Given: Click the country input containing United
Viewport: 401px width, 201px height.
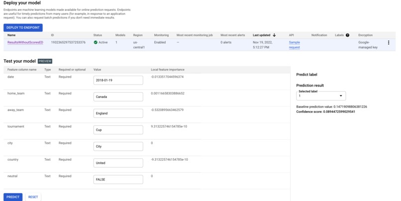Looking at the screenshot, I should coord(118,163).
